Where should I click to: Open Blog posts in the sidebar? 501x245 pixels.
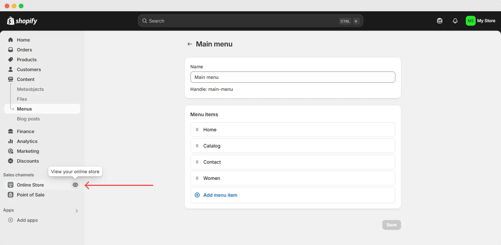coord(29,119)
